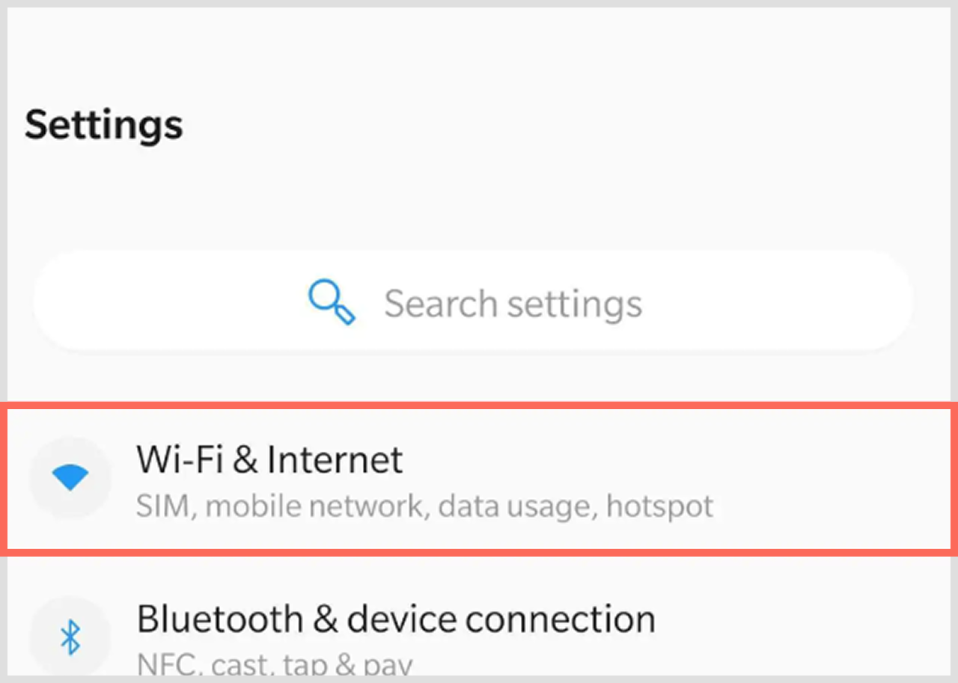Select the 'SIM, mobile network, data usage, hotspot' subtitle

click(x=424, y=506)
